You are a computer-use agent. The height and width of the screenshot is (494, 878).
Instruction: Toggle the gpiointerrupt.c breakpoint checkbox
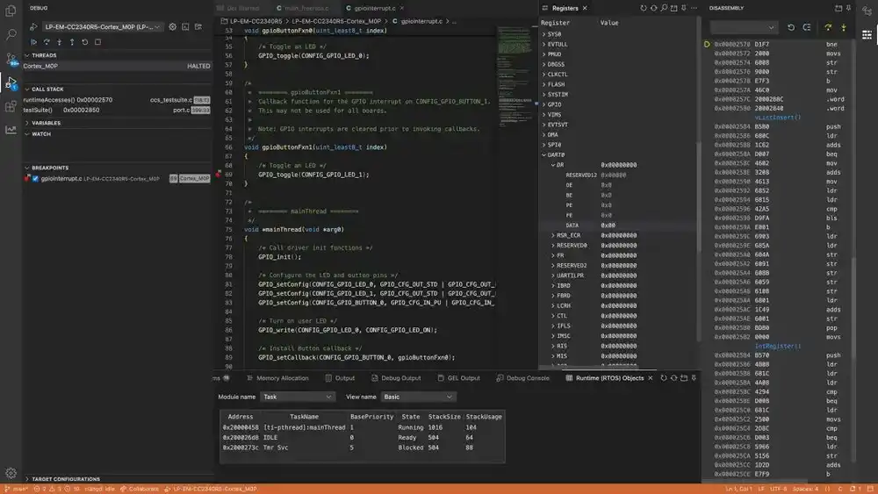point(35,178)
